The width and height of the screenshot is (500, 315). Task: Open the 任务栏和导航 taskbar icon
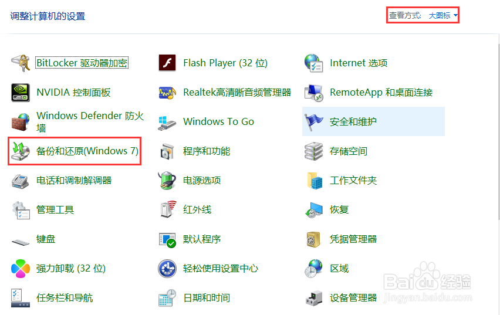point(21,298)
